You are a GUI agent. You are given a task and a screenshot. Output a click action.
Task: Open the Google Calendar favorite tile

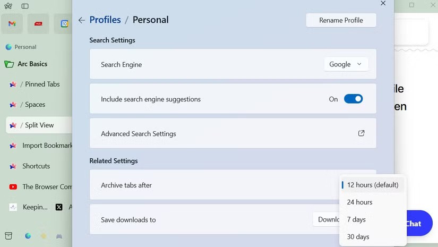(64, 24)
